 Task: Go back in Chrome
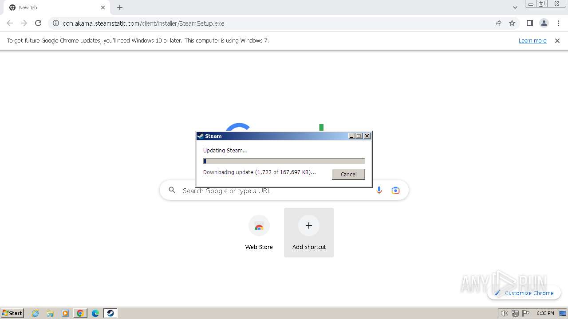click(10, 23)
